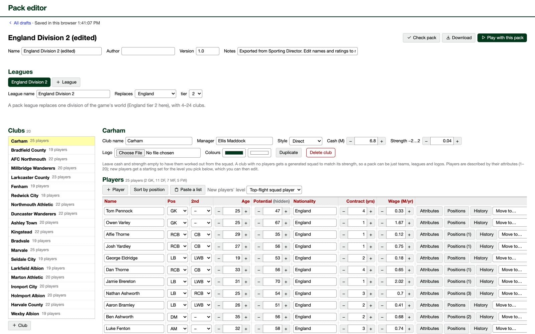This screenshot has height=334, width=535.
Task: Go back via All drafts link
Action: pos(20,23)
